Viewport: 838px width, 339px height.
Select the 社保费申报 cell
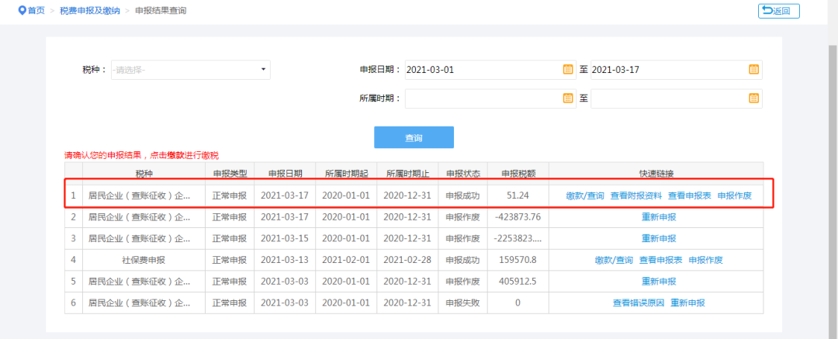click(144, 261)
